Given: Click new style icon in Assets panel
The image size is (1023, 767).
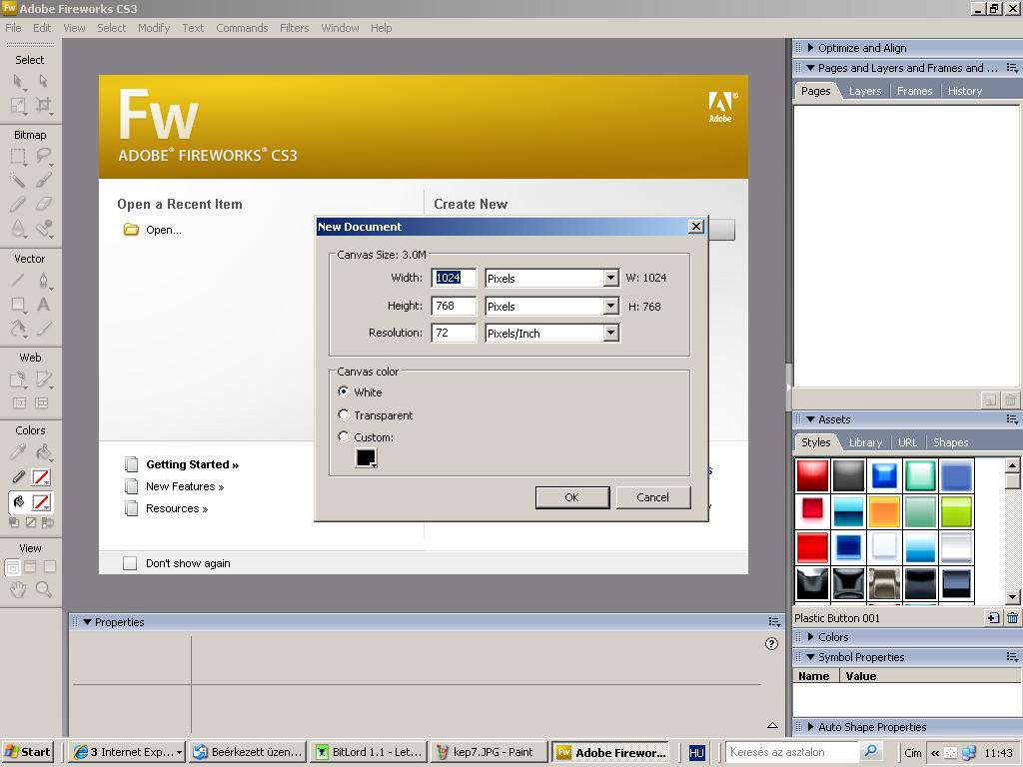Looking at the screenshot, I should [x=992, y=617].
